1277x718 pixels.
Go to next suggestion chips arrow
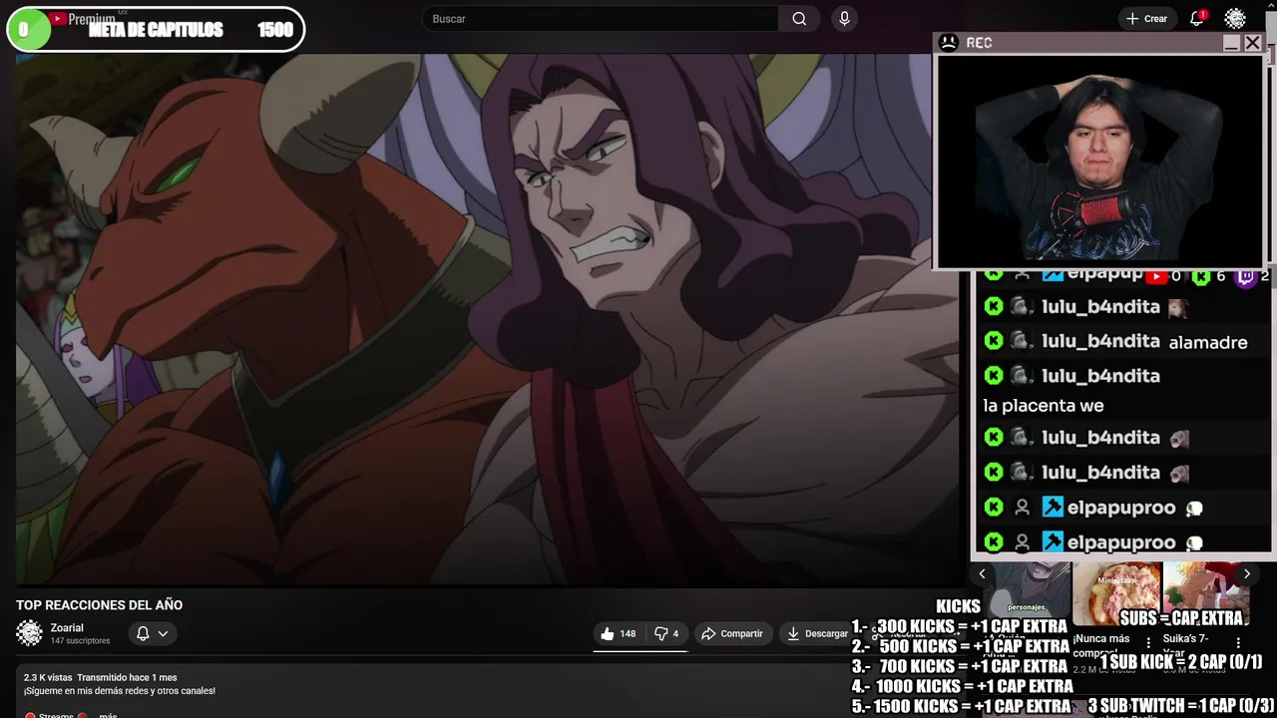pos(1246,573)
